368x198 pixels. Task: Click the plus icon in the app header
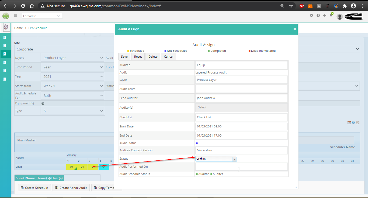[325, 16]
